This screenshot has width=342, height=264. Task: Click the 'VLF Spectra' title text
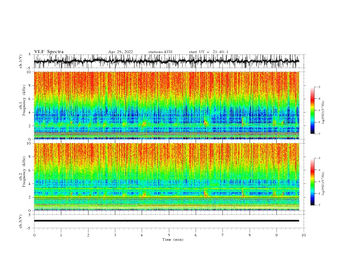(49, 52)
